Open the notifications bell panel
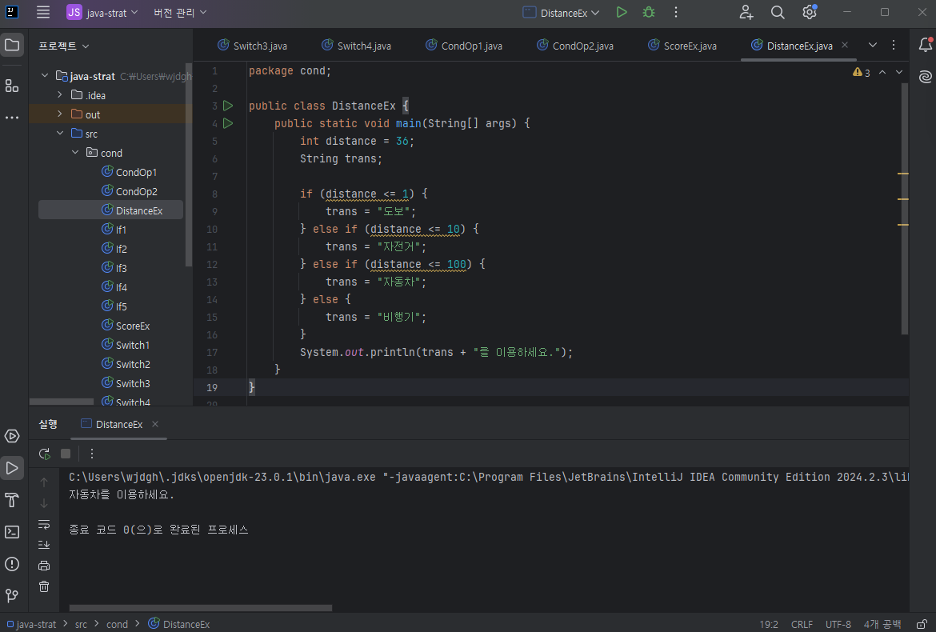The height and width of the screenshot is (632, 936). click(925, 45)
